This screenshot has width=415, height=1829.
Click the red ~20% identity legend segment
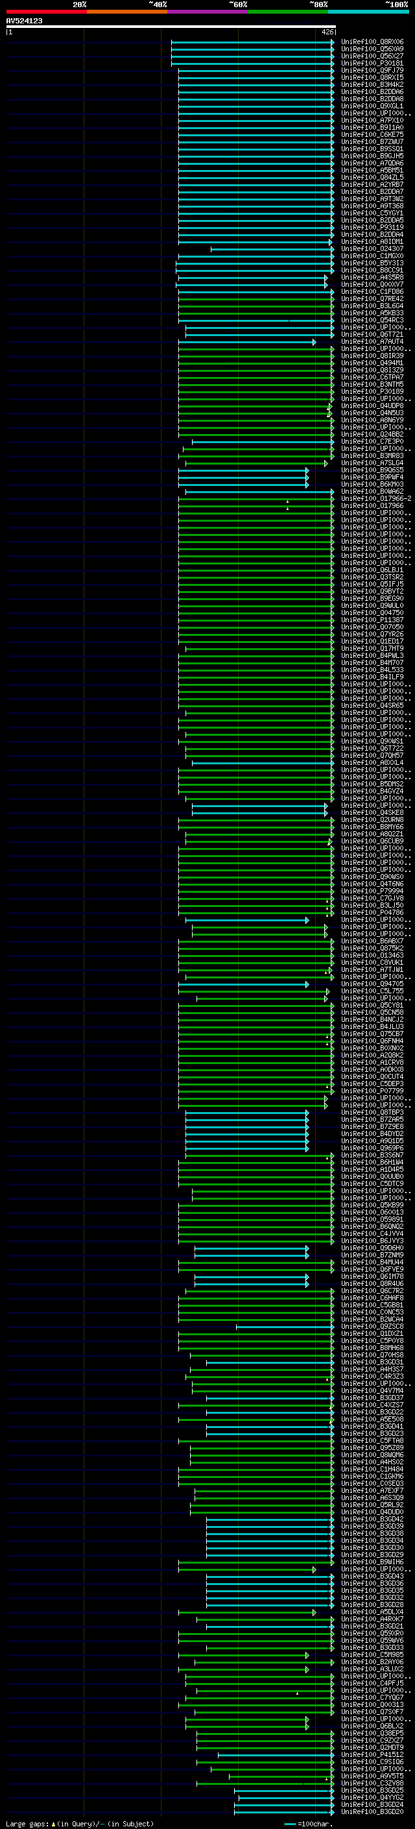46,12
